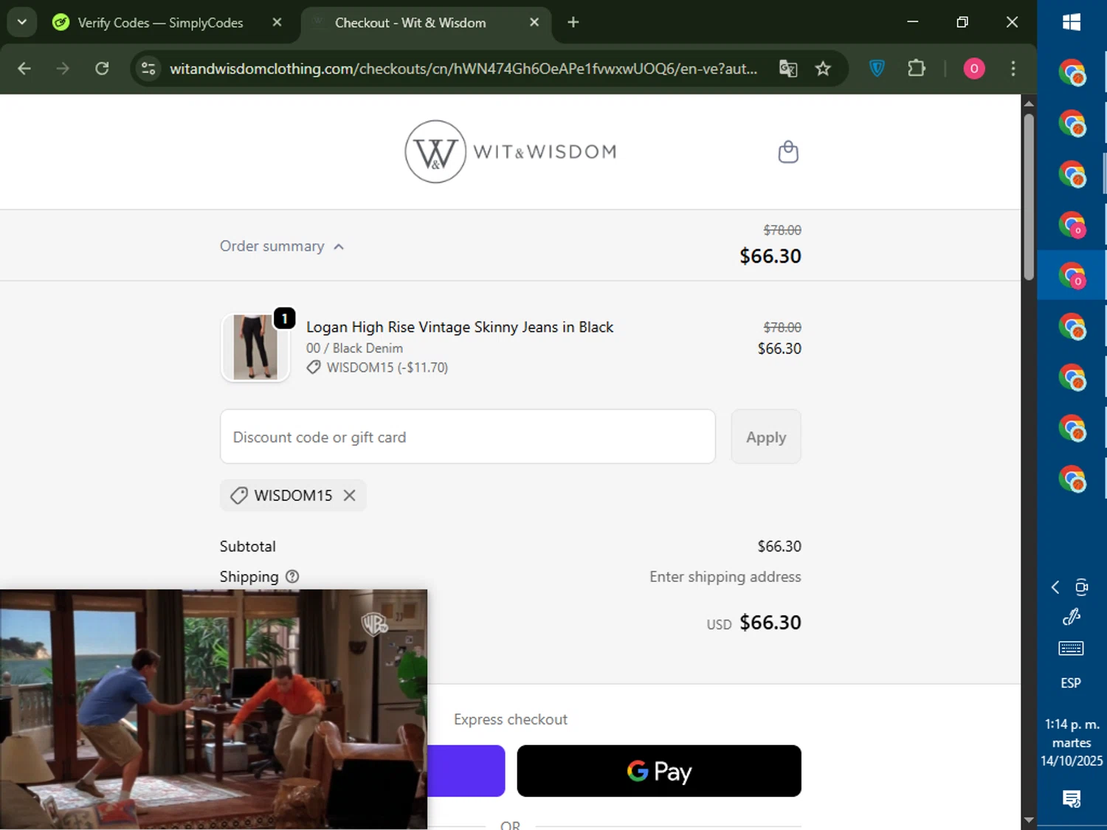Click the address bar URL
The width and height of the screenshot is (1107, 830).
pos(463,69)
